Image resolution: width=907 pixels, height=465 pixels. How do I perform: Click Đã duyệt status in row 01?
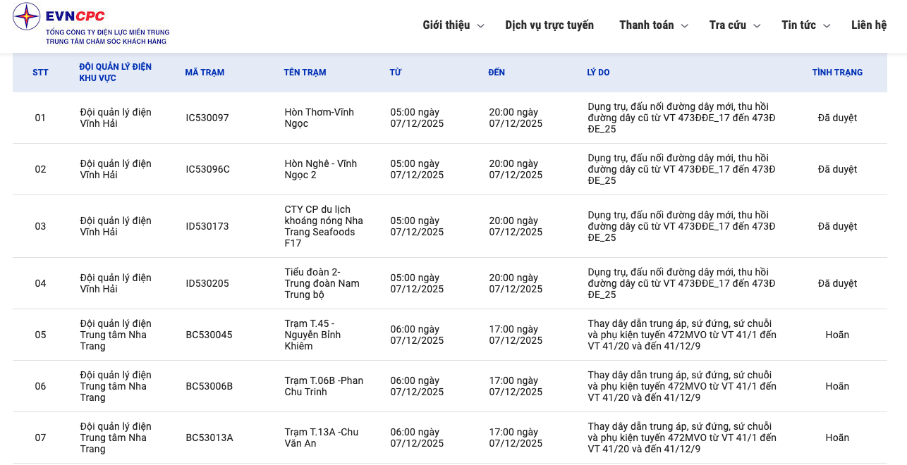click(837, 118)
